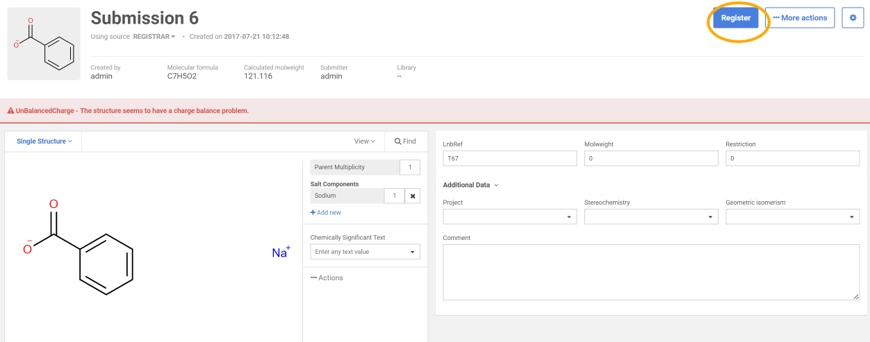This screenshot has height=342, width=870.
Task: Open the More actions menu
Action: pos(800,18)
